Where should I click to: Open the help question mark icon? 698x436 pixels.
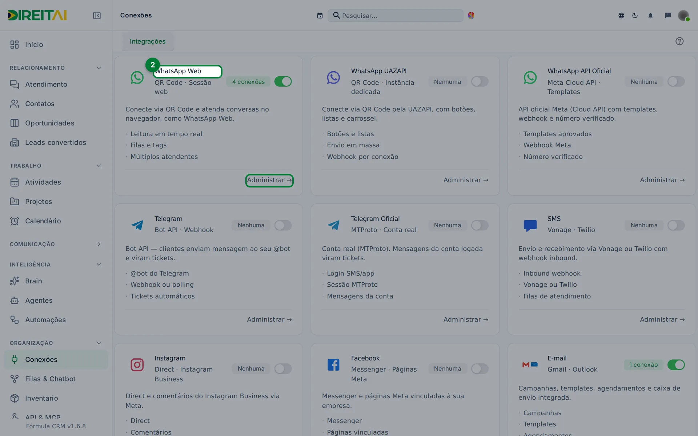pyautogui.click(x=679, y=41)
